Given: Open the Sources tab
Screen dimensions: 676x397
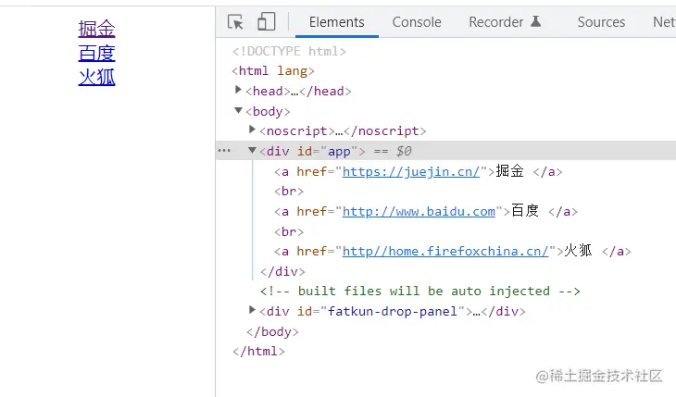Looking at the screenshot, I should [601, 22].
